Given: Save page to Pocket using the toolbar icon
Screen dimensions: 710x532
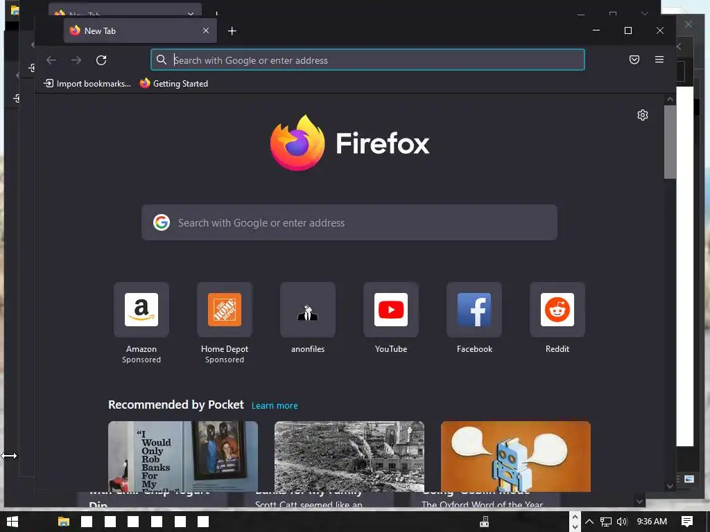Looking at the screenshot, I should pyautogui.click(x=634, y=60).
